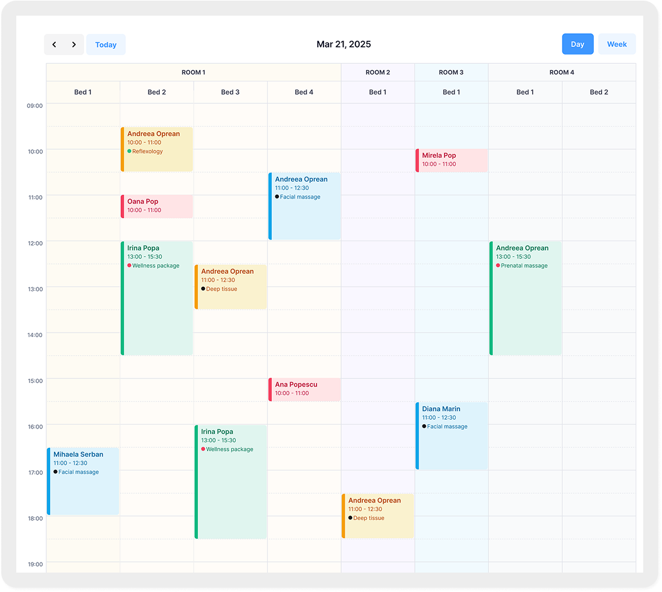Select Ana Popescu's appointment in Bed 4
The width and height of the screenshot is (662, 592).
pos(305,389)
